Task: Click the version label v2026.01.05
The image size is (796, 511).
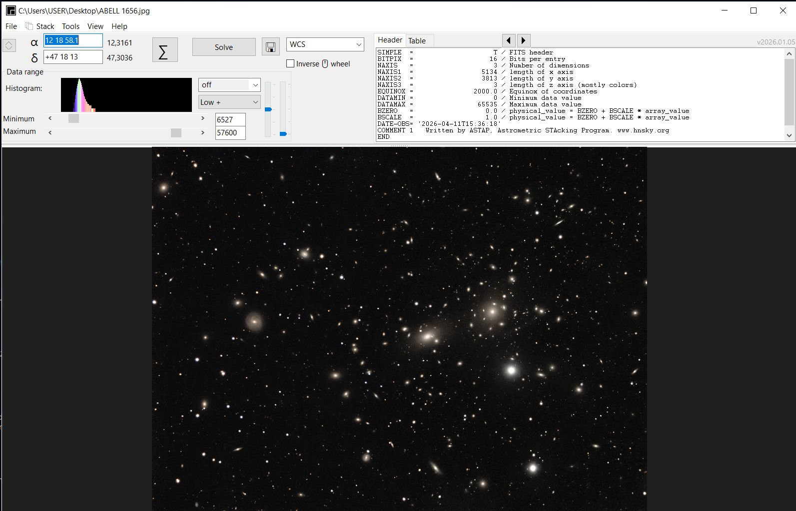Action: click(x=776, y=42)
